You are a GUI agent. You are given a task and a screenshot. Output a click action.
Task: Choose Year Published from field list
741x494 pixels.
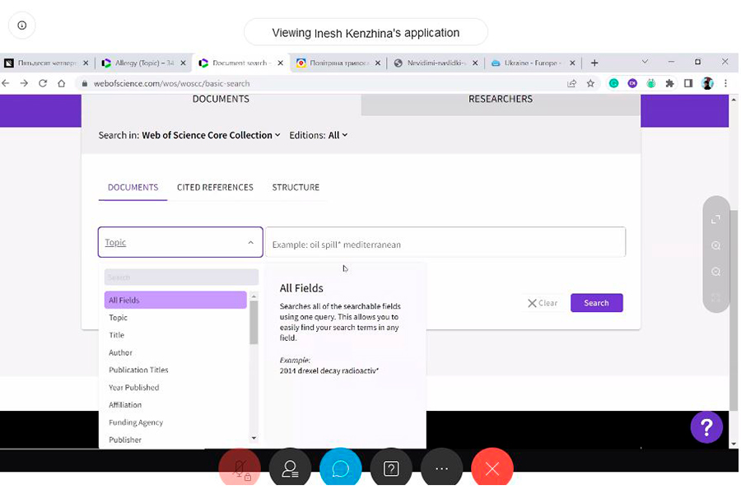175,388
